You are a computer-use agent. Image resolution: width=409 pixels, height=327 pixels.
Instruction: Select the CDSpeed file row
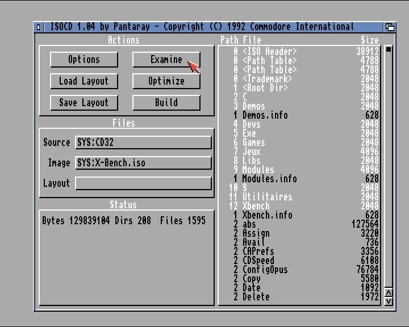coord(299,261)
